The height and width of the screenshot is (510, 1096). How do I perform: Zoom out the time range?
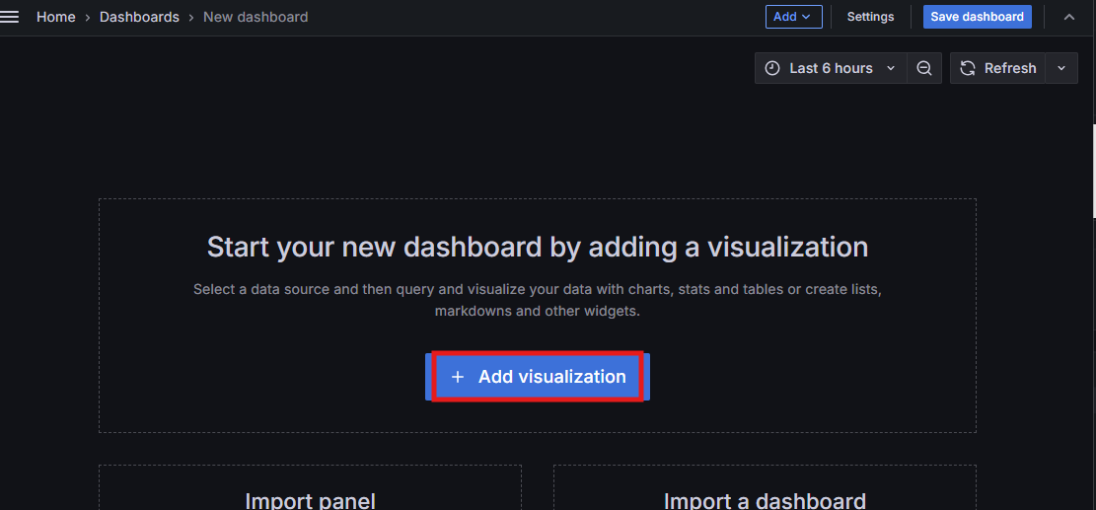(924, 68)
